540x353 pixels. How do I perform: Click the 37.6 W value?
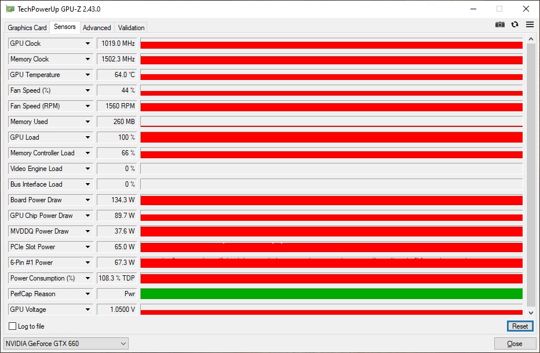(x=116, y=231)
